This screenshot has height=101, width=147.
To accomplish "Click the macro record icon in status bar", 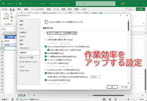I will (13, 99).
